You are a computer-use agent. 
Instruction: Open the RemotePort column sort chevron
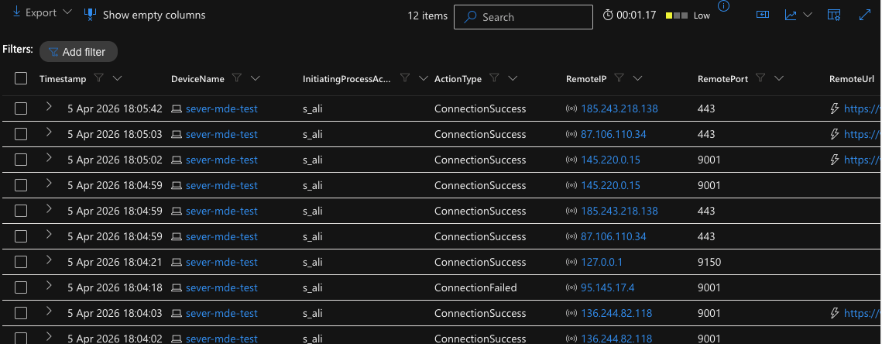point(779,79)
